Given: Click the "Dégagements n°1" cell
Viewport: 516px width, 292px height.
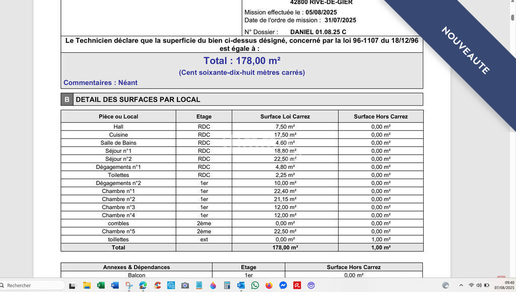Looking at the screenshot, I should 118,167.
